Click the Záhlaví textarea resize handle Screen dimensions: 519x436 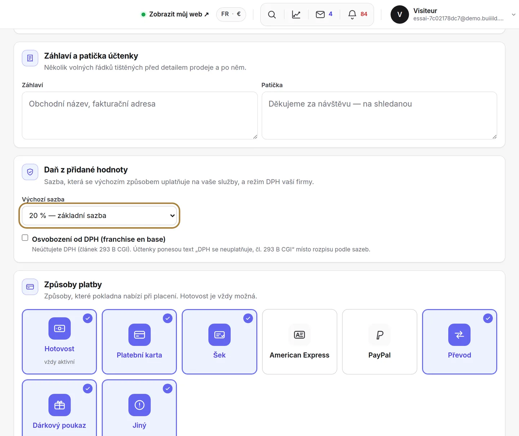(x=255, y=137)
